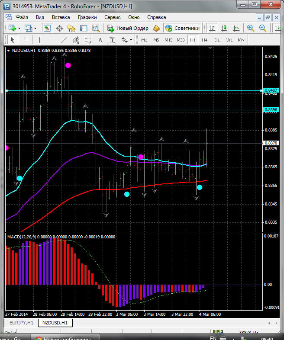284x340 pixels.
Task: Click the Новый Ордер button
Action: pyautogui.click(x=128, y=28)
